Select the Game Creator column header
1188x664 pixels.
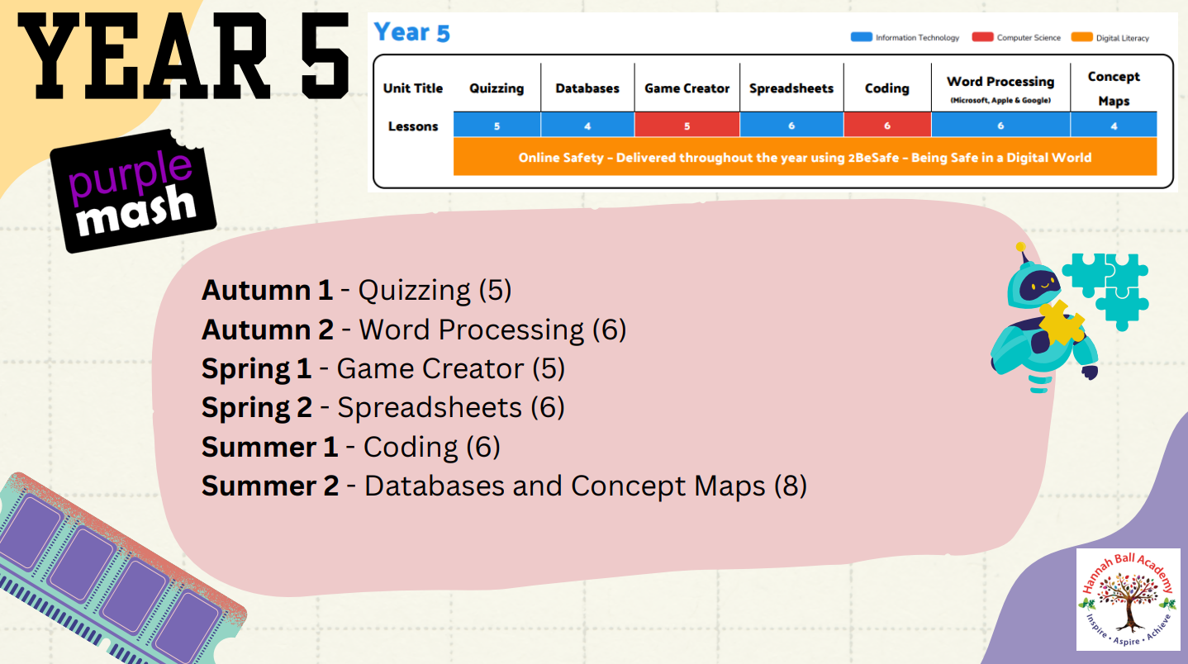click(x=687, y=88)
